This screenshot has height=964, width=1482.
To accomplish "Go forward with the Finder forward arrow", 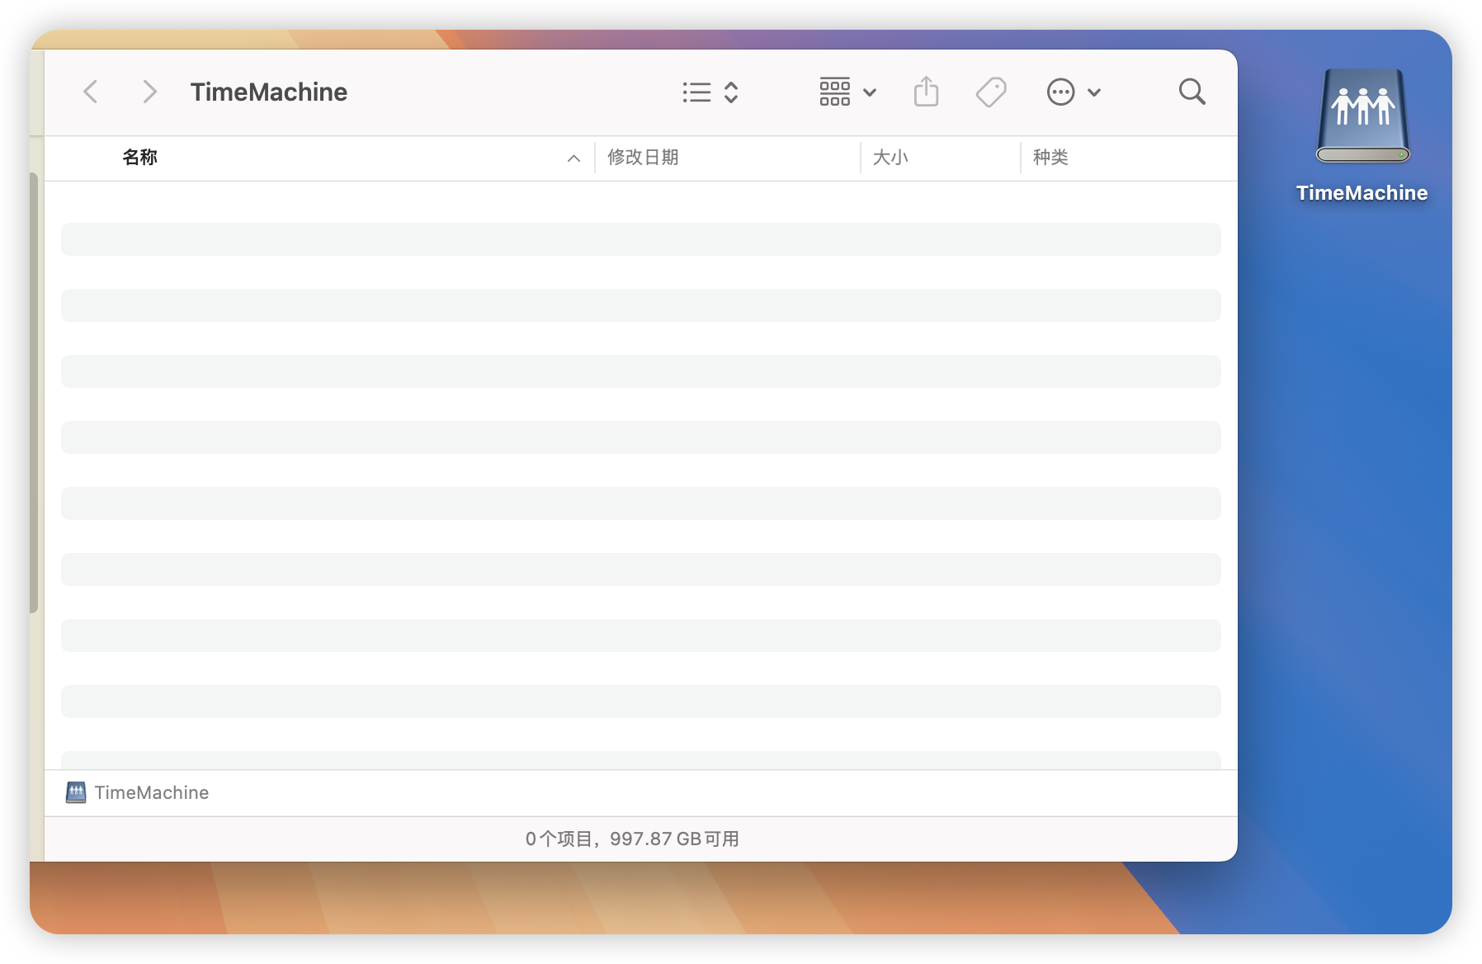I will tap(149, 92).
